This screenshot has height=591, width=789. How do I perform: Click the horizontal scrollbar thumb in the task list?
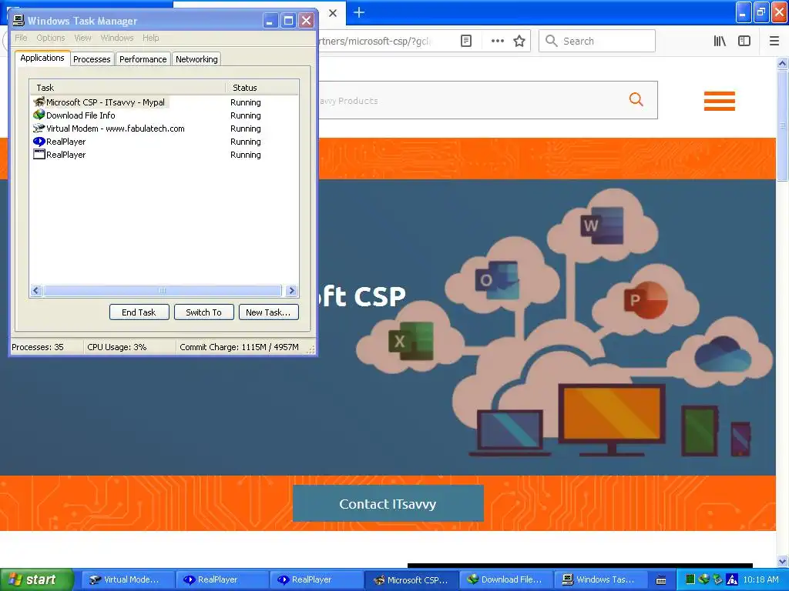tap(162, 290)
